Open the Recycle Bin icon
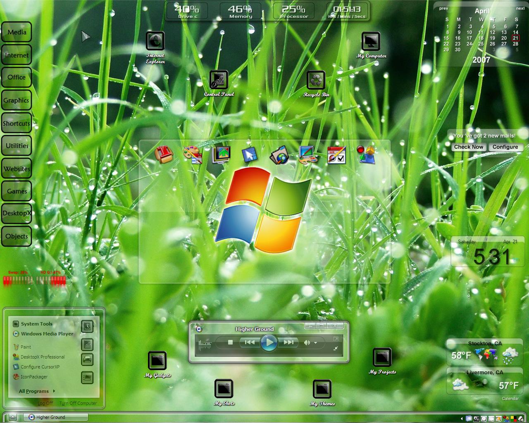This screenshot has width=529, height=423. tap(316, 81)
